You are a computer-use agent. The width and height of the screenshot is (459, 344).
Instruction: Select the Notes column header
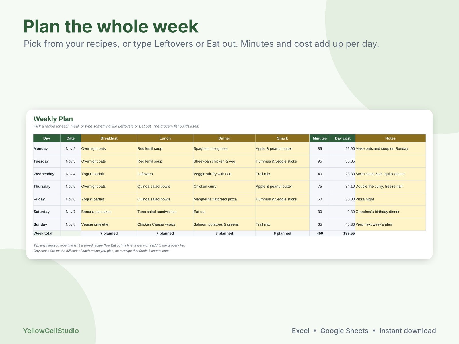click(x=390, y=138)
